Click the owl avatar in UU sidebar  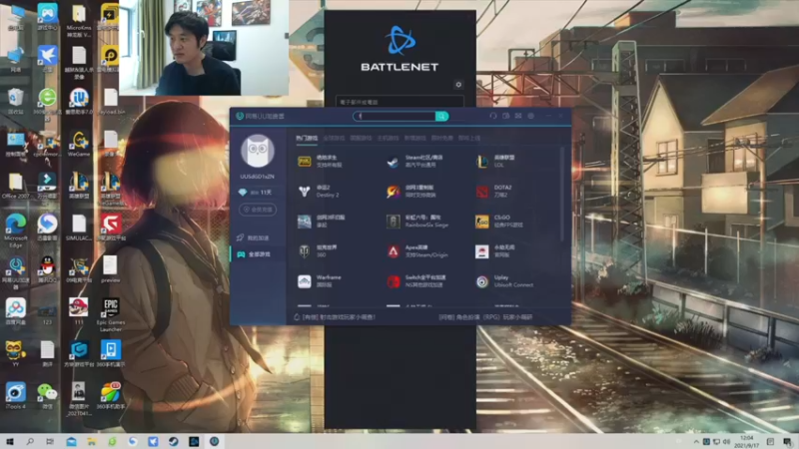coord(258,151)
